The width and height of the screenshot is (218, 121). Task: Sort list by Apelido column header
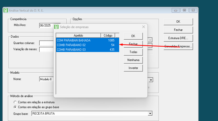pyautogui.click(x=78, y=35)
